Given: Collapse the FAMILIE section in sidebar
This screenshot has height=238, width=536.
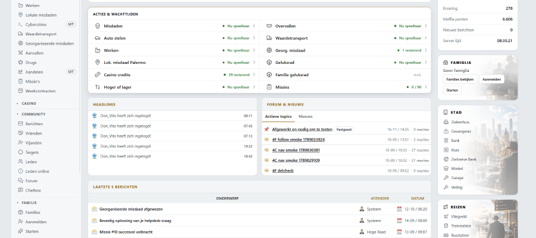Looking at the screenshot, I should 27,203.
